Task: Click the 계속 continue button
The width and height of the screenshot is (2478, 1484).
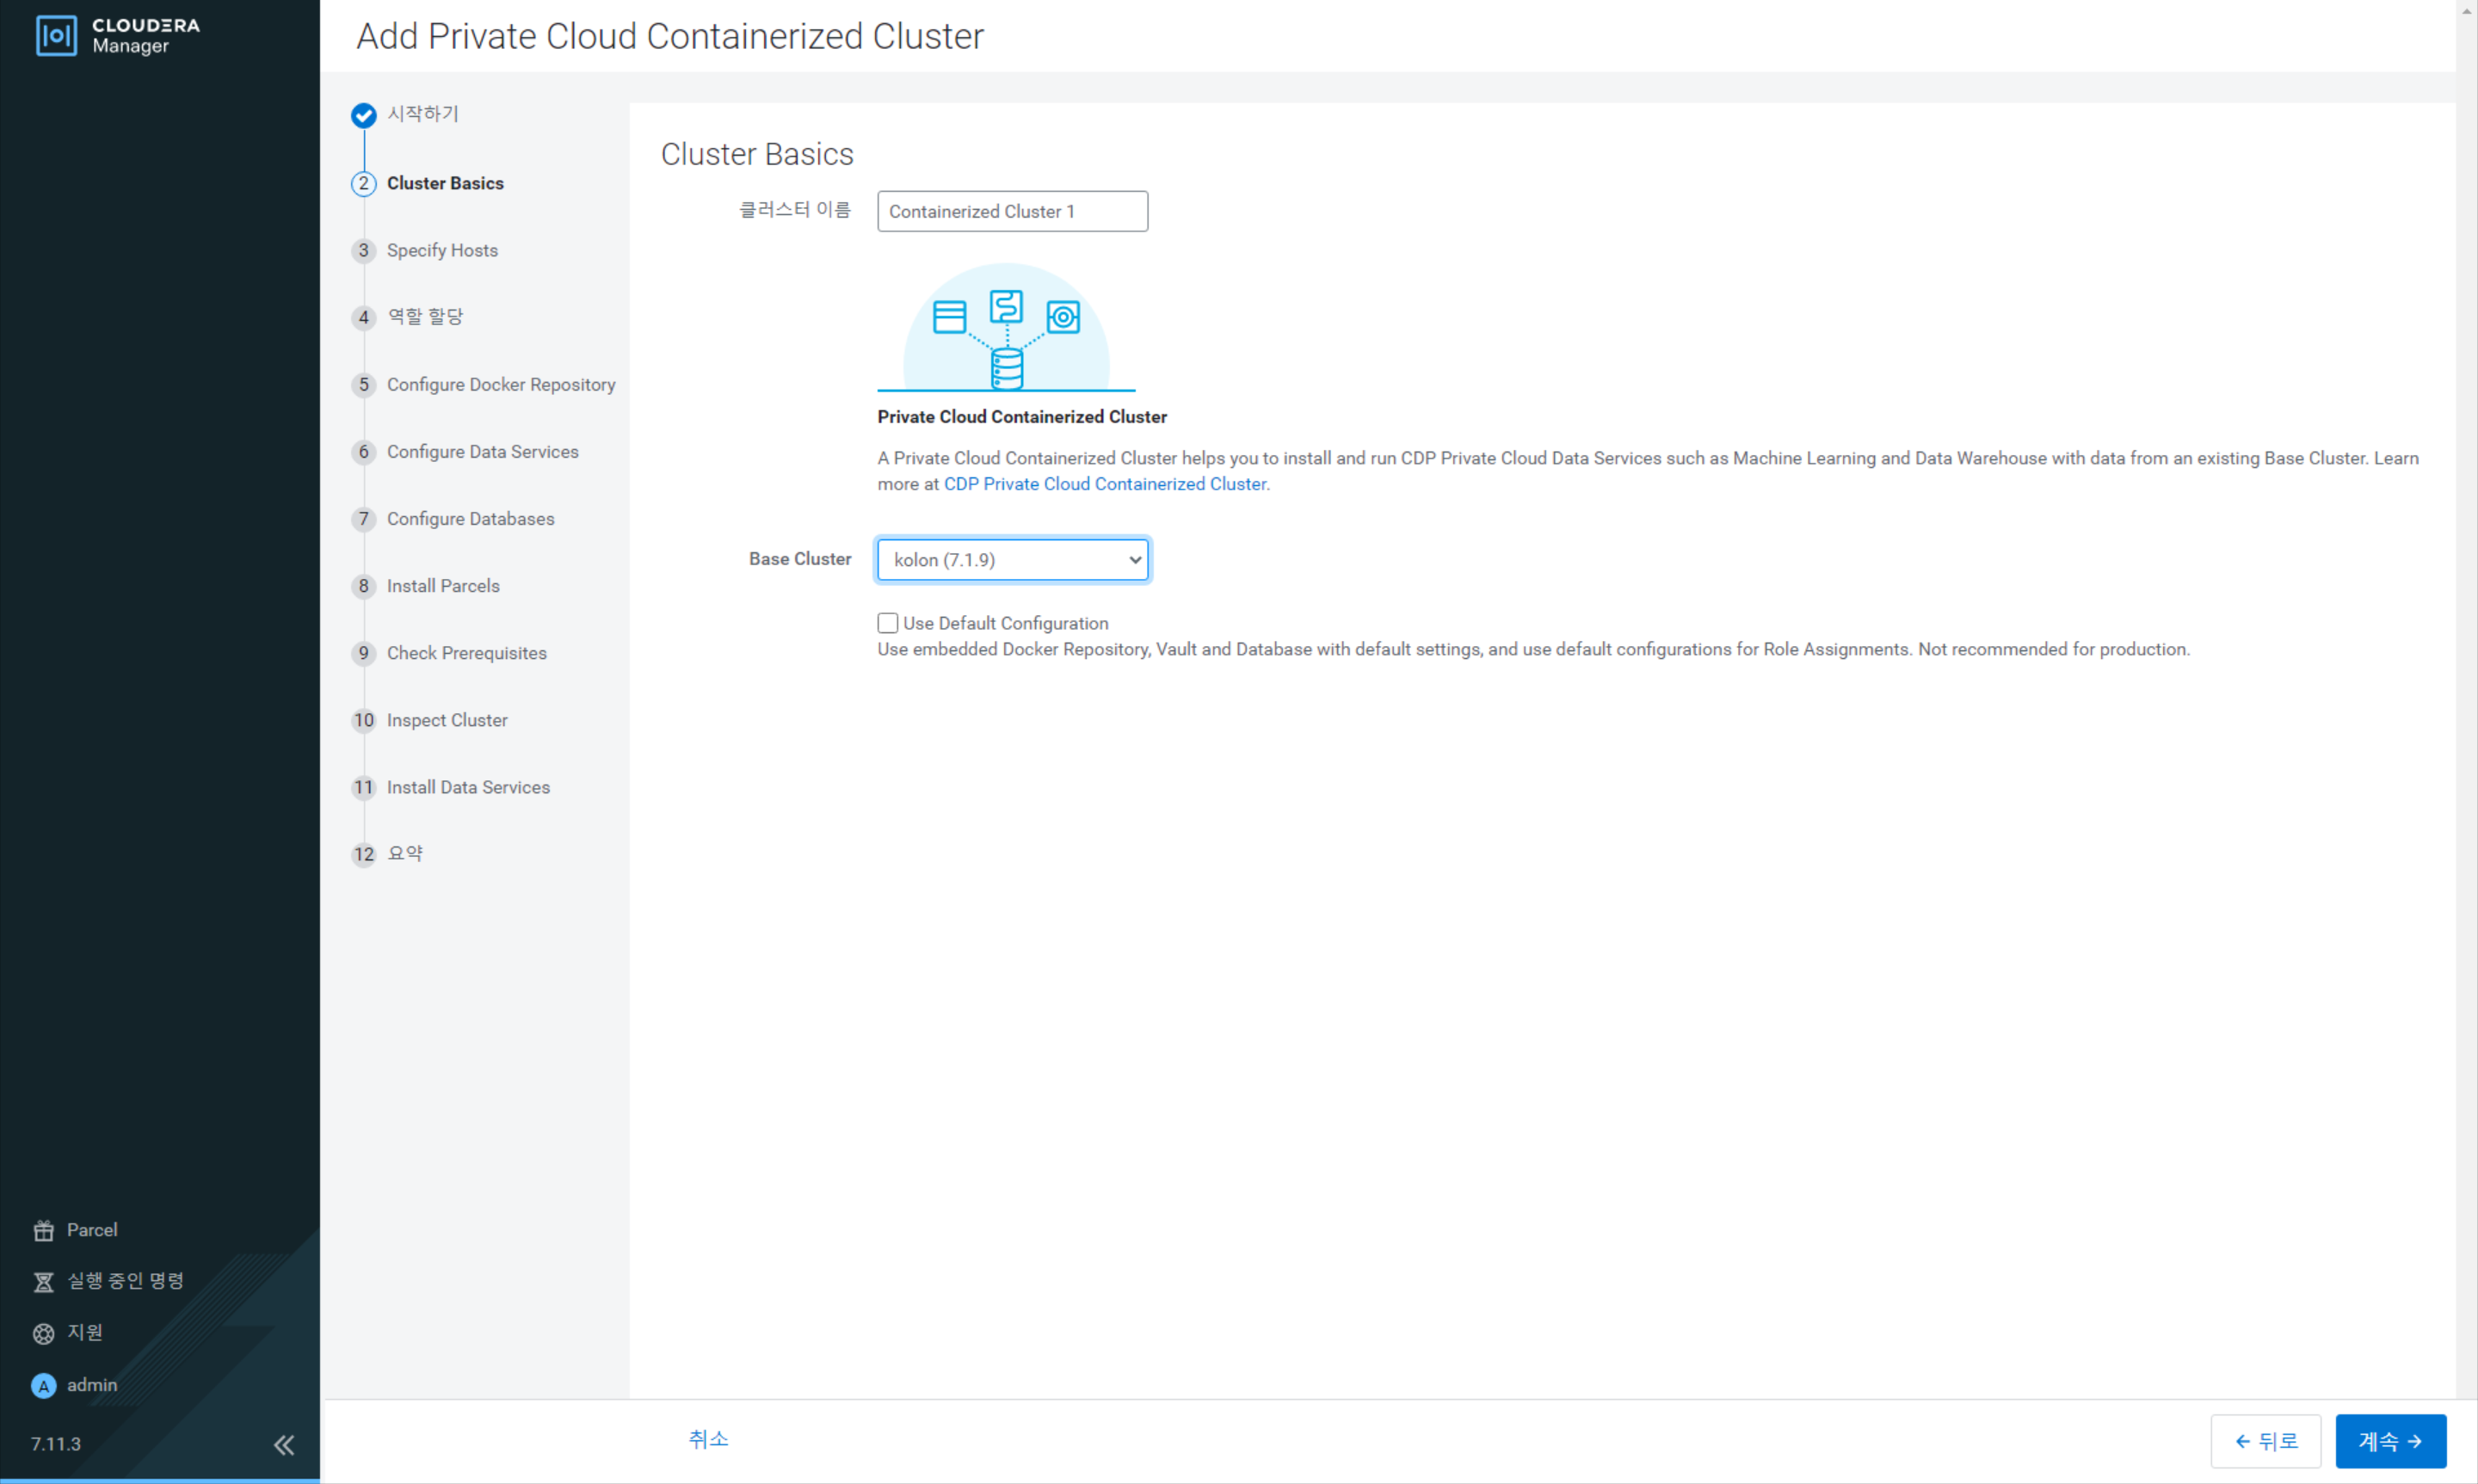Action: tap(2391, 1441)
